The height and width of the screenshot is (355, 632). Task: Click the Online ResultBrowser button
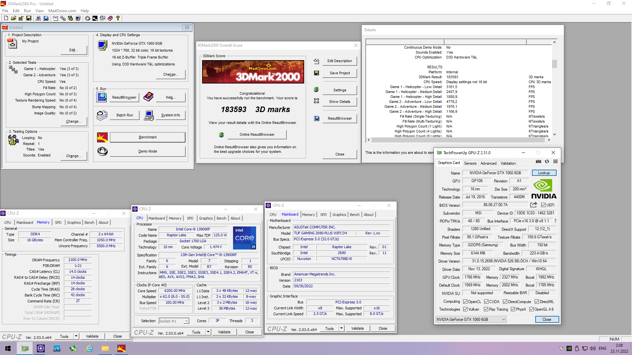coord(257,134)
